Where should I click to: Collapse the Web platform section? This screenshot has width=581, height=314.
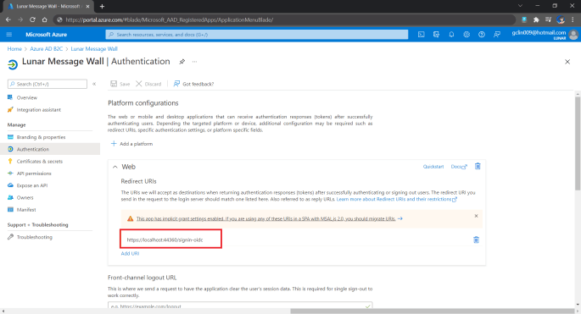pyautogui.click(x=115, y=167)
